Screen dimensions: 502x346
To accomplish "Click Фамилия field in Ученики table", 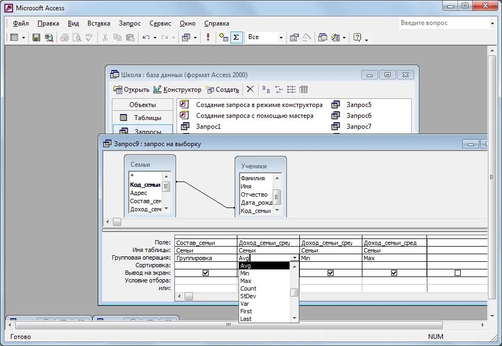I will pos(253,178).
